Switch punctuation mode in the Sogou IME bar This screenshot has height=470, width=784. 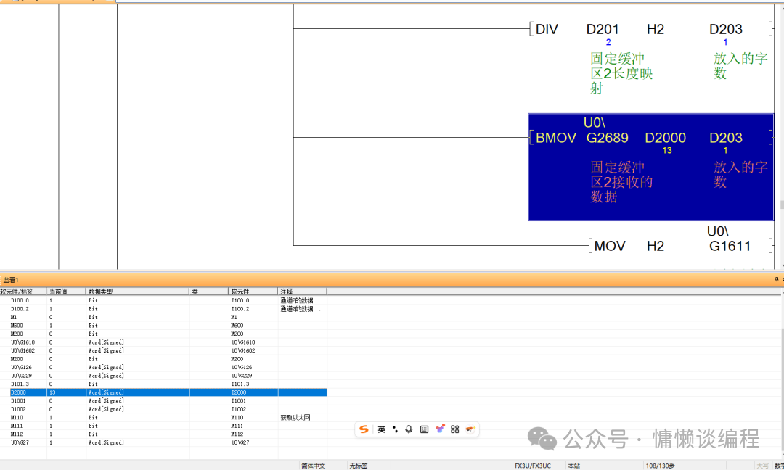[395, 429]
